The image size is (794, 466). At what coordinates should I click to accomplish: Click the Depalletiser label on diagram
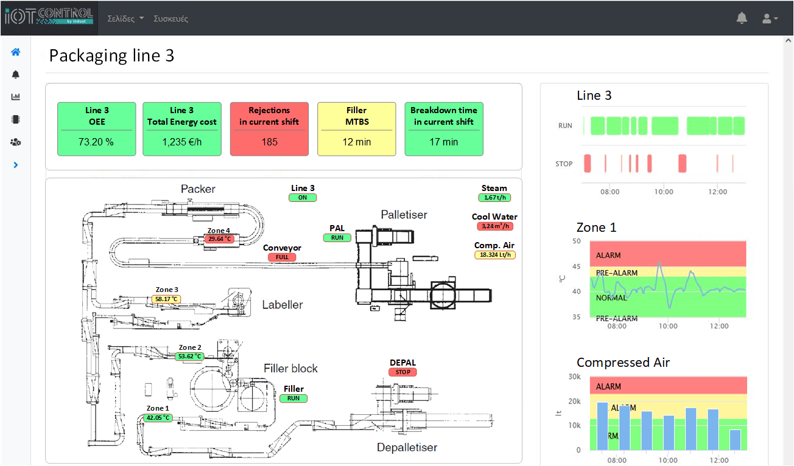pos(407,448)
